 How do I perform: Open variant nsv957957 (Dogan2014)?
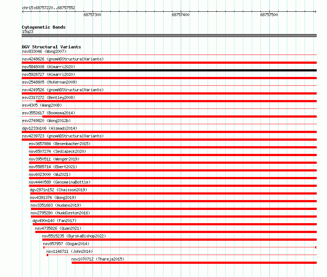[x=66, y=244]
